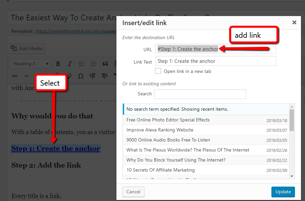Open the special character picker
This screenshot has width=305, height=201.
coord(81,76)
